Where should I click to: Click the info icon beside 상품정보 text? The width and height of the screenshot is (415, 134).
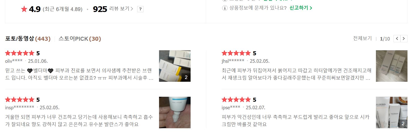pos(225,8)
